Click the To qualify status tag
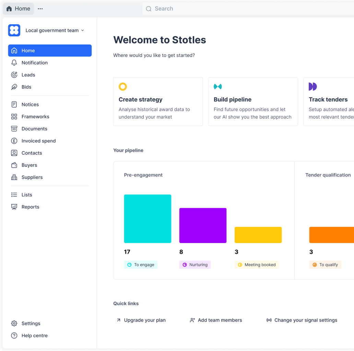The image size is (354, 351). [325, 265]
